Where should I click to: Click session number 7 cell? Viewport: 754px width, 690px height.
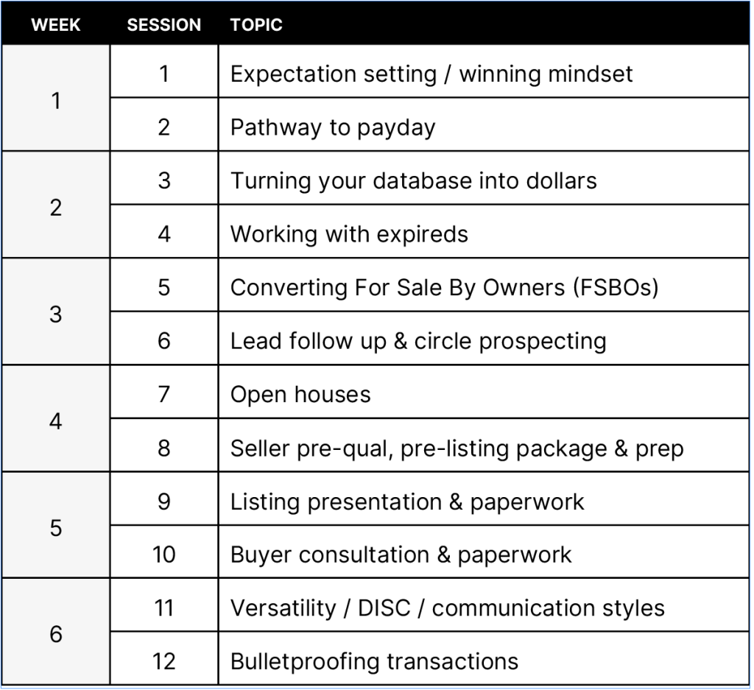163,394
